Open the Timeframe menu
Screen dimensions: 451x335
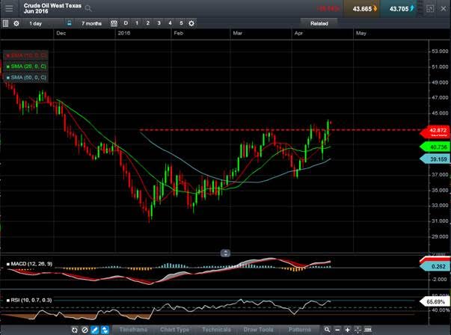pos(133,330)
